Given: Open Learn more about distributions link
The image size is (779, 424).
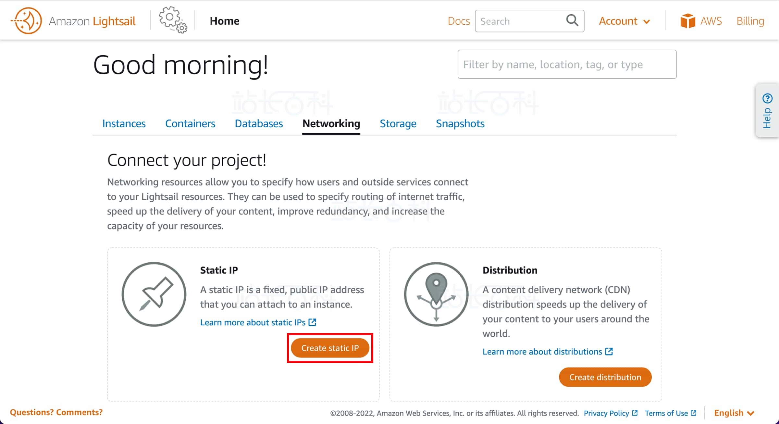Looking at the screenshot, I should [x=542, y=352].
